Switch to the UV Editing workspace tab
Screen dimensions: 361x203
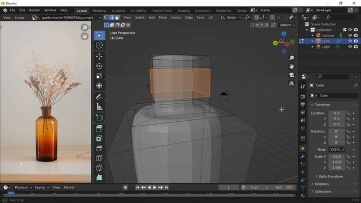[x=139, y=11]
